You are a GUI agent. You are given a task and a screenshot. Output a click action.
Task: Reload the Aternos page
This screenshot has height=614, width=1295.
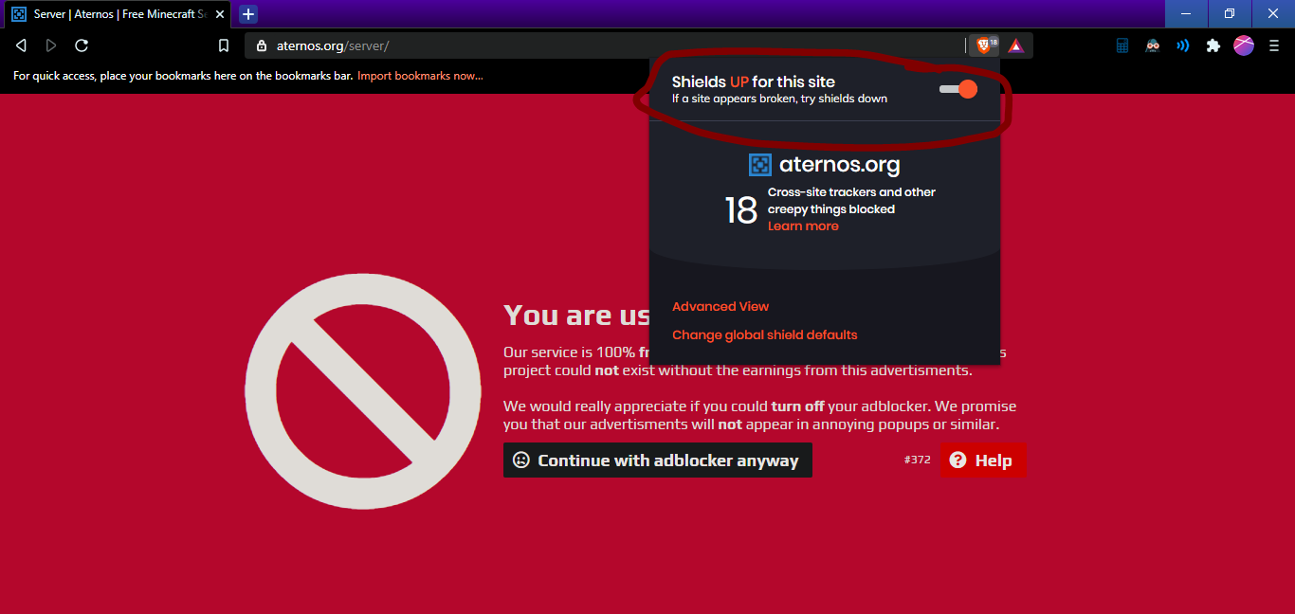(x=82, y=45)
